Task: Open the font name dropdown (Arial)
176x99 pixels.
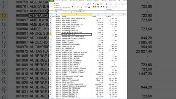Action: click(82, 4)
